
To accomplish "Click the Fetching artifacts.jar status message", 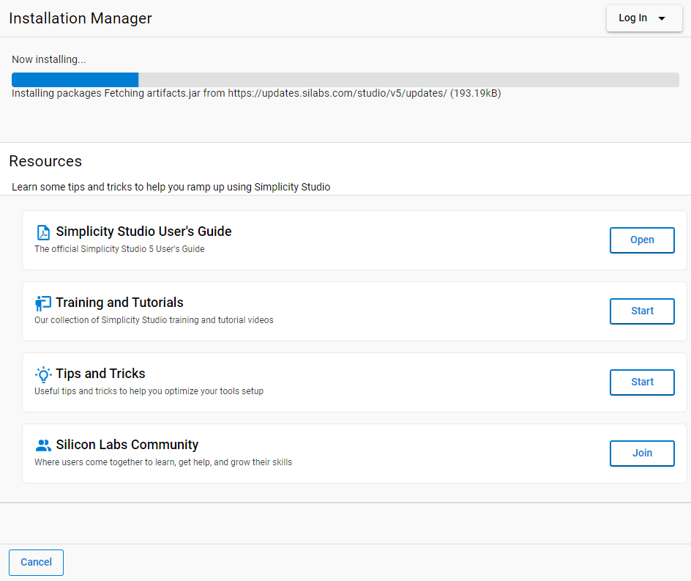I will coord(256,94).
